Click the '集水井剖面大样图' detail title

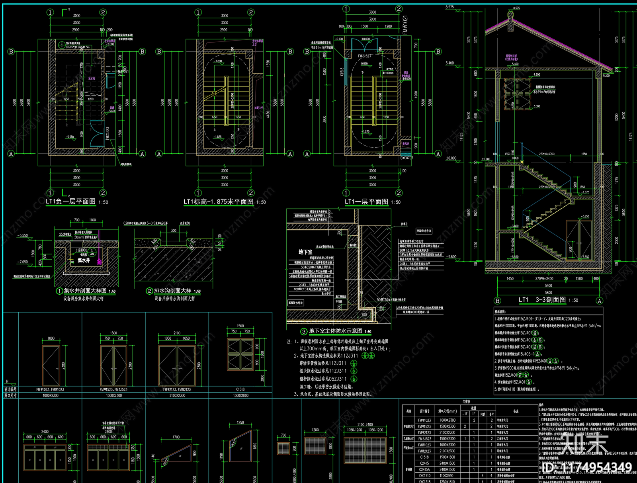[x=85, y=291]
